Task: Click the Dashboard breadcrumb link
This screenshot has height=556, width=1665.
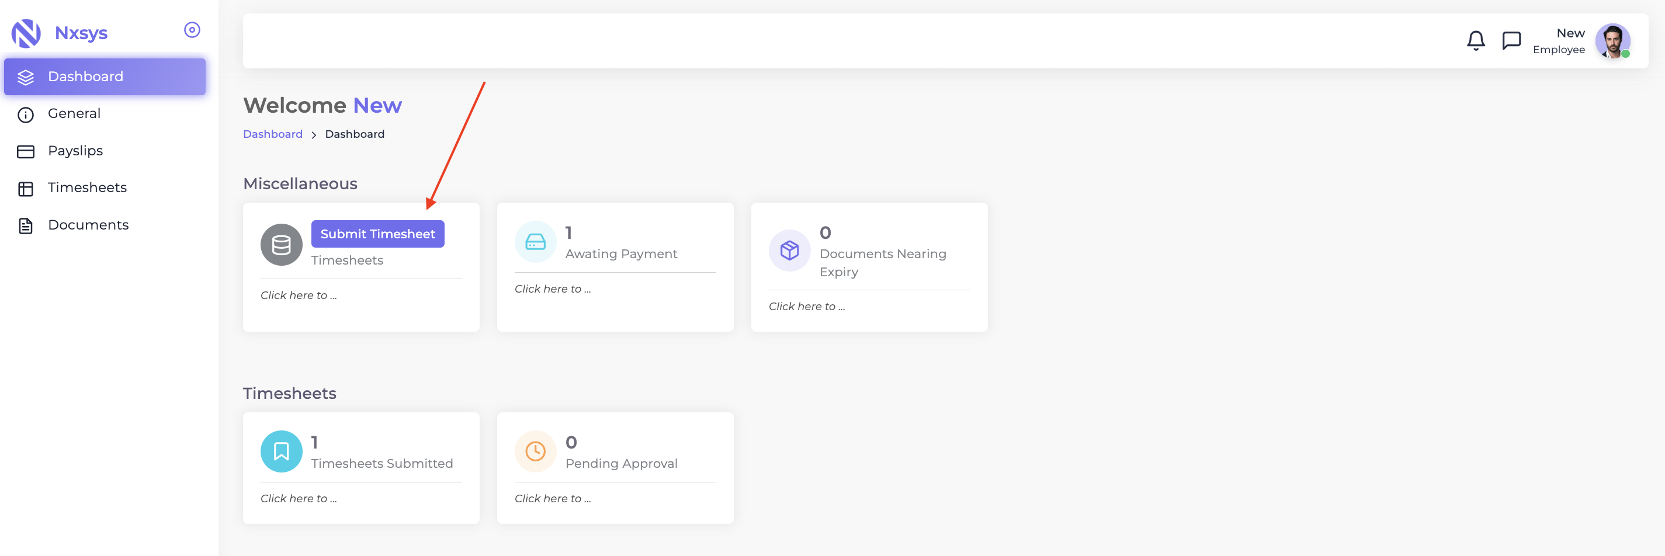Action: click(x=273, y=134)
